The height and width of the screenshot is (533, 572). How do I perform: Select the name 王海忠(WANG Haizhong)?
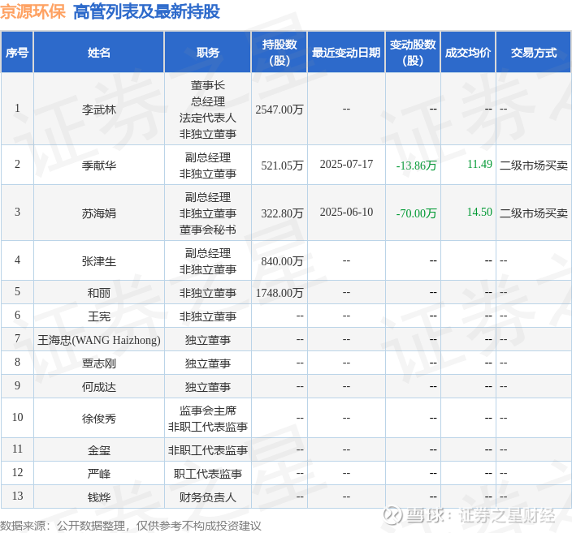click(99, 340)
